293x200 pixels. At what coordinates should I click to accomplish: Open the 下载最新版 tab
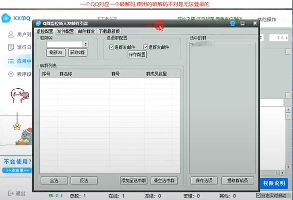click(x=109, y=31)
